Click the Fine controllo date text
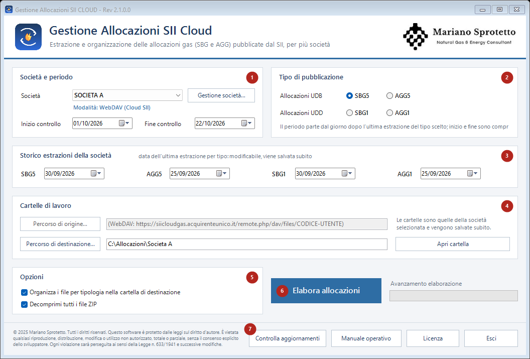This screenshot has height=359, width=530. (210, 124)
